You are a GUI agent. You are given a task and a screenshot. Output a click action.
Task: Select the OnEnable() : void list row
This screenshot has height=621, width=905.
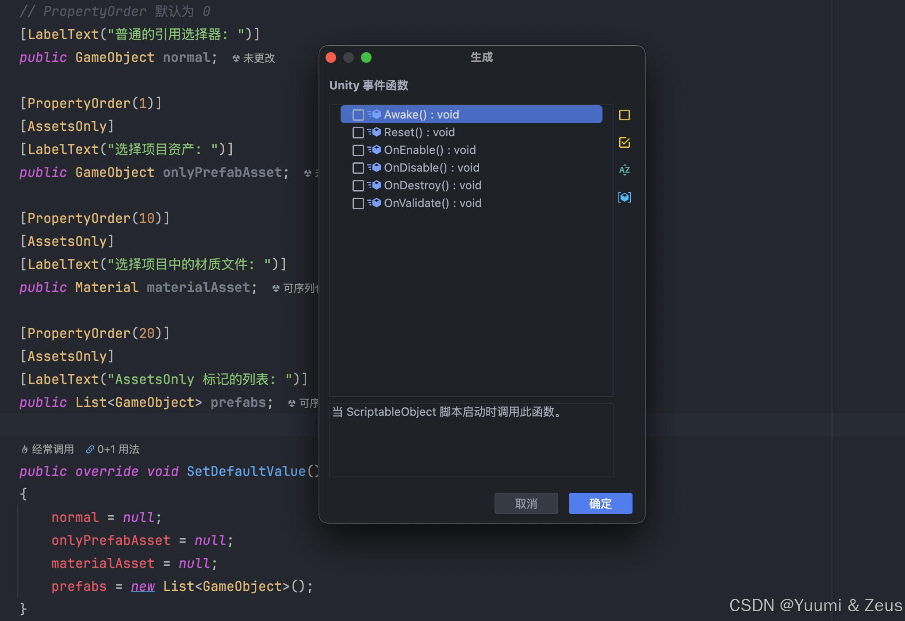429,150
